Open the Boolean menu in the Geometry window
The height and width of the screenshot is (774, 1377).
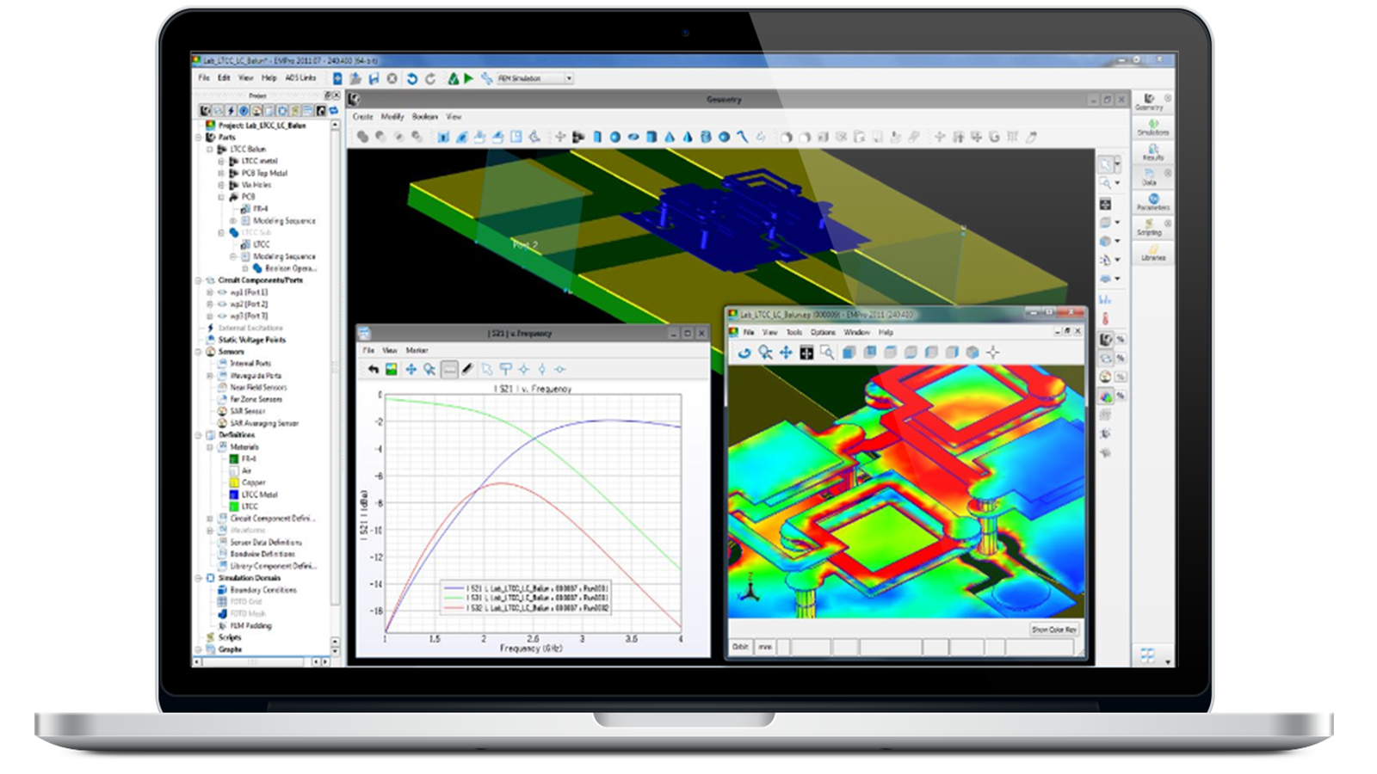tap(424, 114)
